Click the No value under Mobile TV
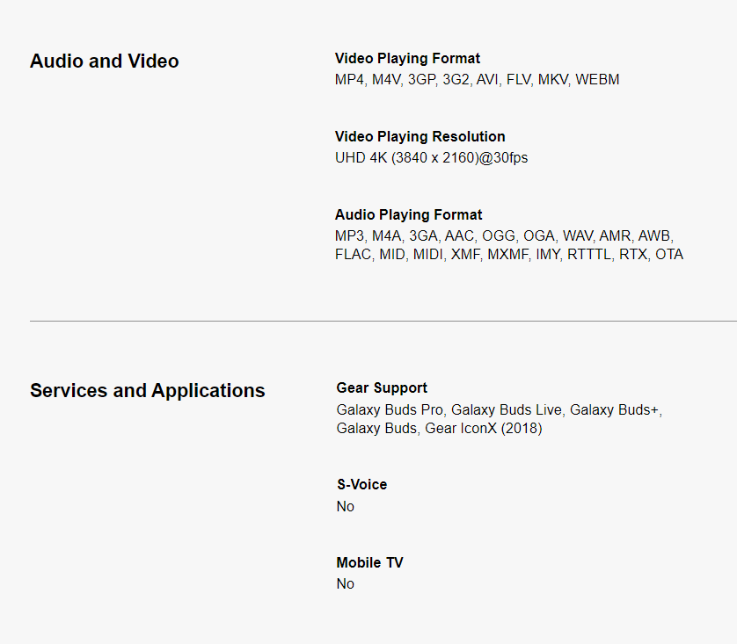Image resolution: width=737 pixels, height=644 pixels. click(346, 584)
